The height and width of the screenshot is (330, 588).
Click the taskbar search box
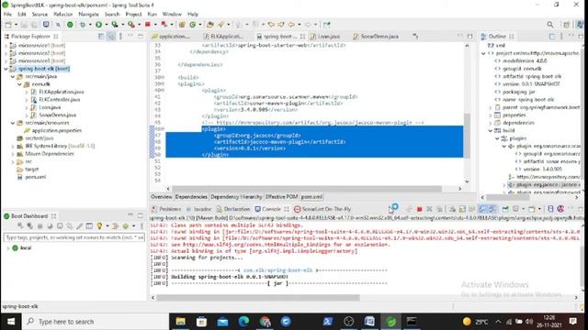[96, 322]
